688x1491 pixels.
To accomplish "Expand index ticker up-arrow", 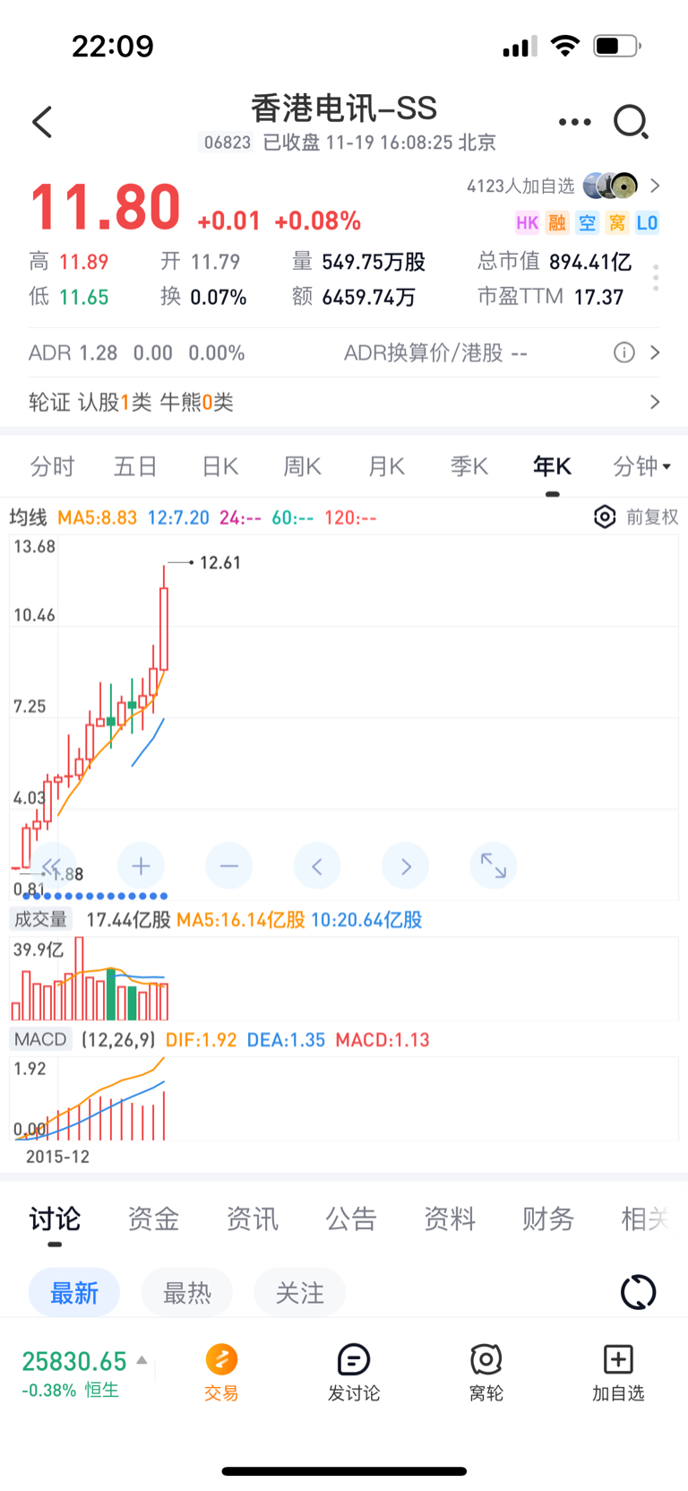I will 142,1360.
